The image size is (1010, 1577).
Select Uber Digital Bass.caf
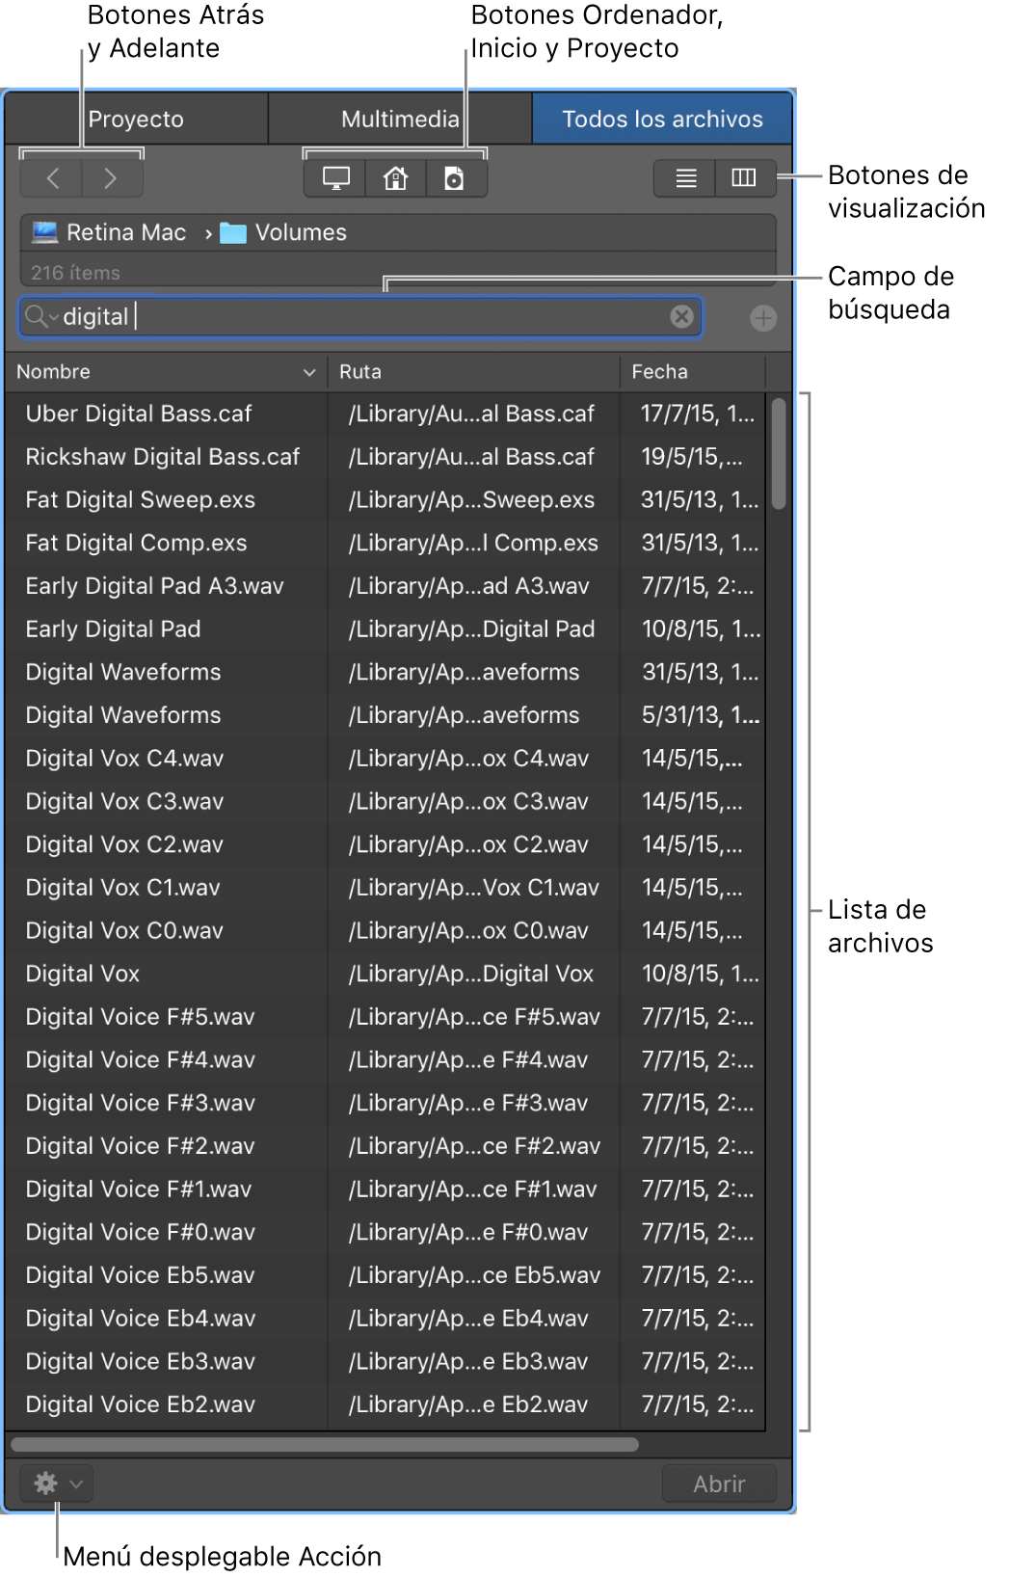pyautogui.click(x=385, y=414)
